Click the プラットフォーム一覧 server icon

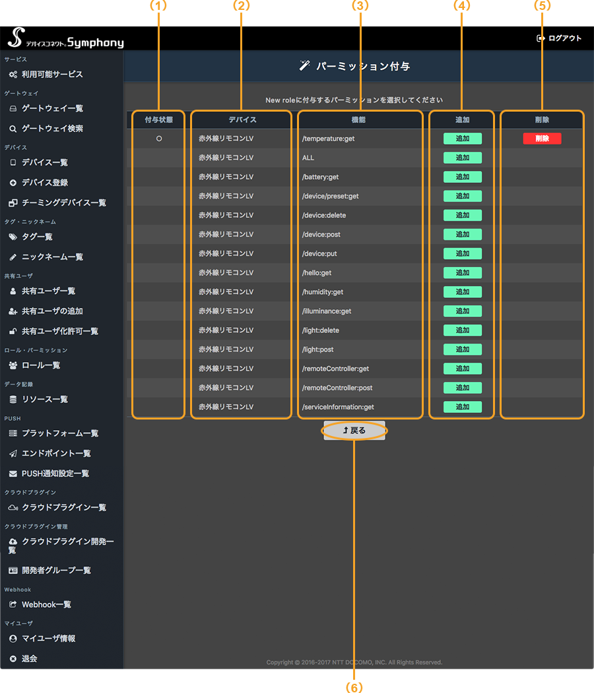click(13, 433)
